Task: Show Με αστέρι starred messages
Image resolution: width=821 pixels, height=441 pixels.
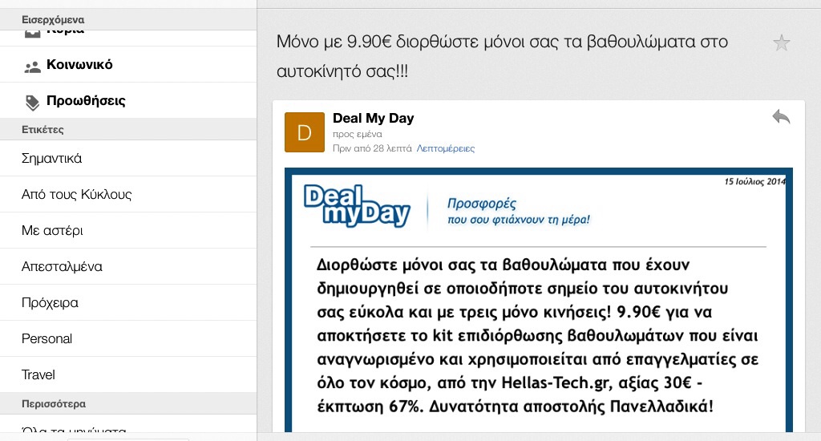Action: [128, 230]
